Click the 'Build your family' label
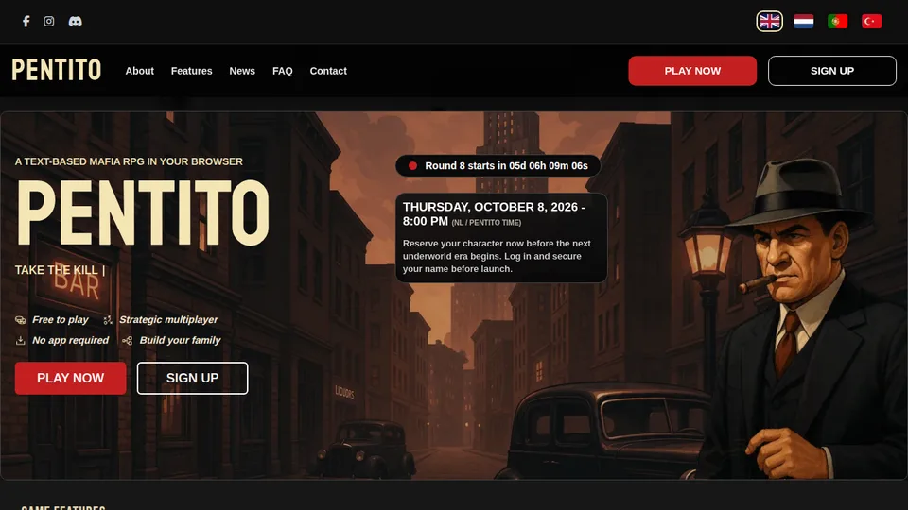Image resolution: width=908 pixels, height=510 pixels. point(180,341)
